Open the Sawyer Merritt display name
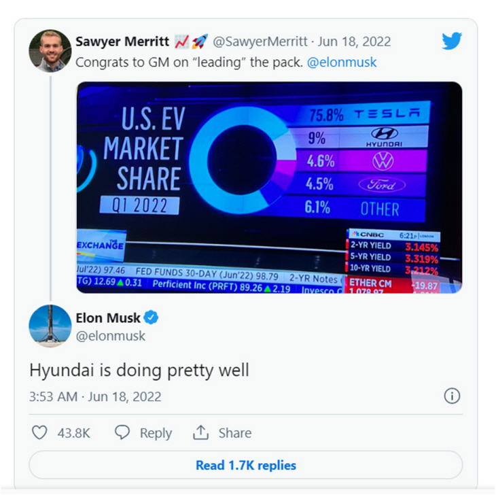Screen dimensions: 496x495 coord(121,41)
